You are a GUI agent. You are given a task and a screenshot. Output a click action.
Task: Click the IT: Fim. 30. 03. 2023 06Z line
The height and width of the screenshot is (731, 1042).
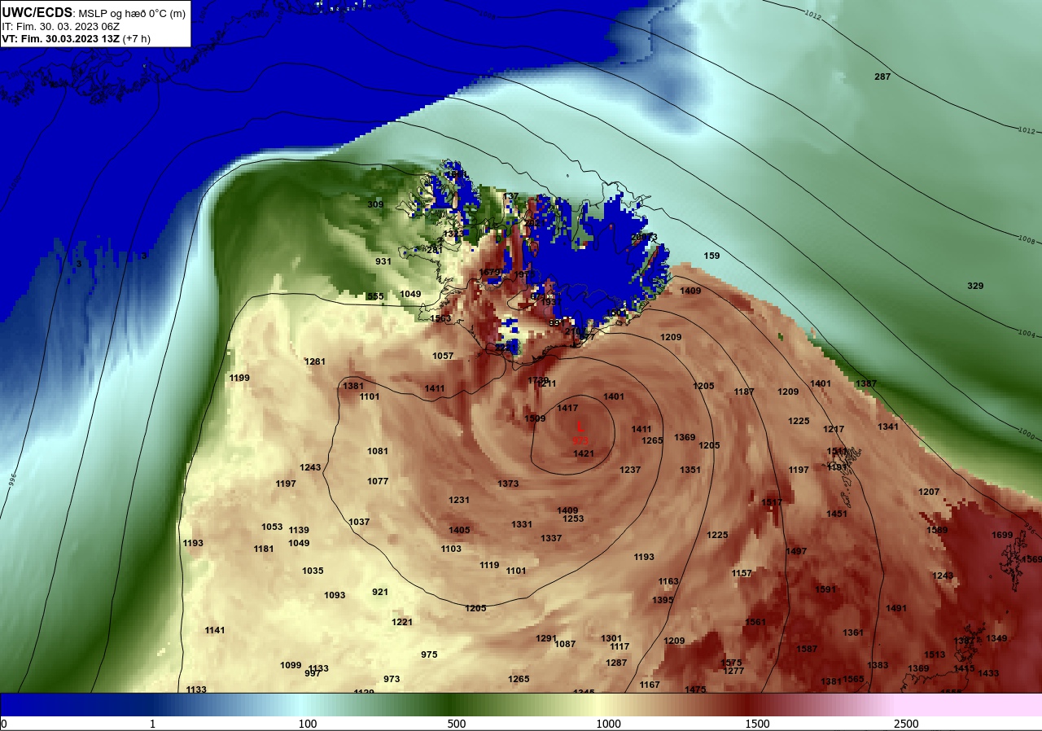click(x=60, y=26)
